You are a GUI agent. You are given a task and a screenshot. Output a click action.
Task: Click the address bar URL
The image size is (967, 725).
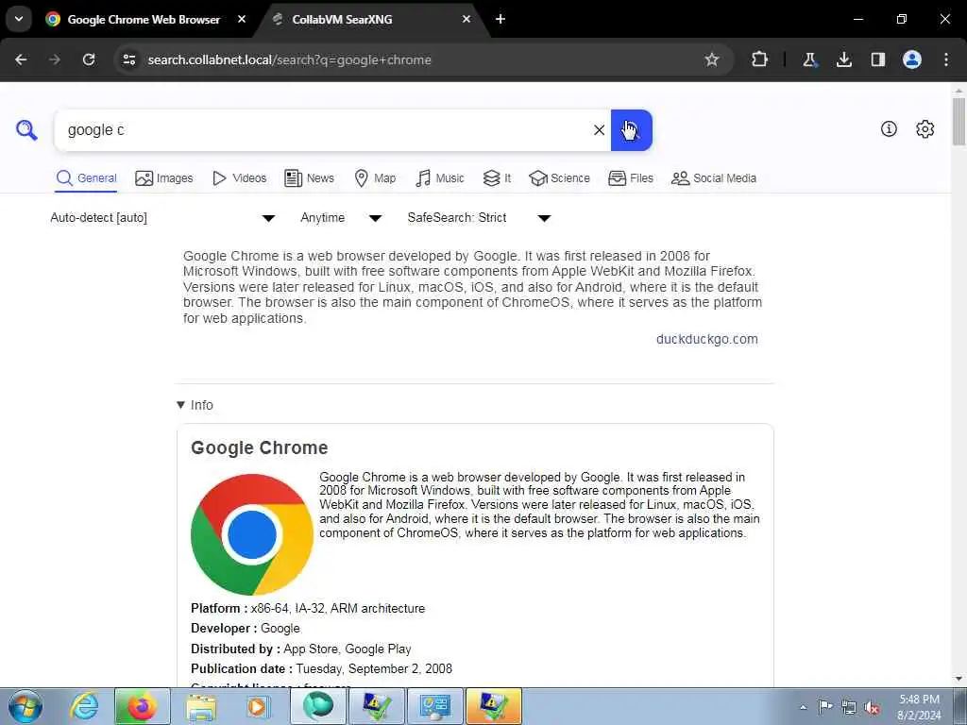289,59
